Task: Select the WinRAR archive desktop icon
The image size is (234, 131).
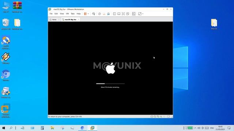Action: point(17,7)
